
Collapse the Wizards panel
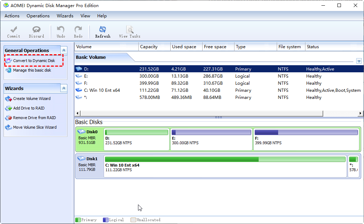click(x=64, y=88)
